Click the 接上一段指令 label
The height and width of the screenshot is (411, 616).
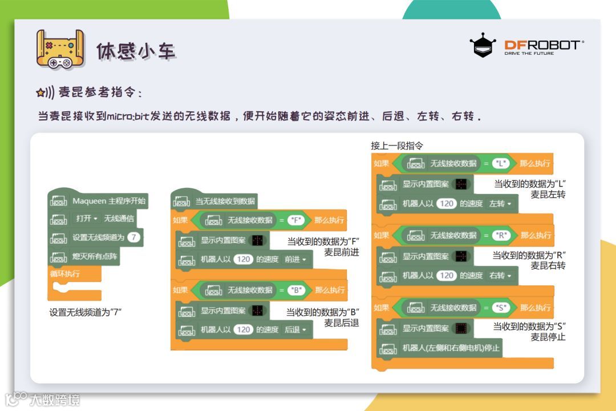(x=397, y=146)
